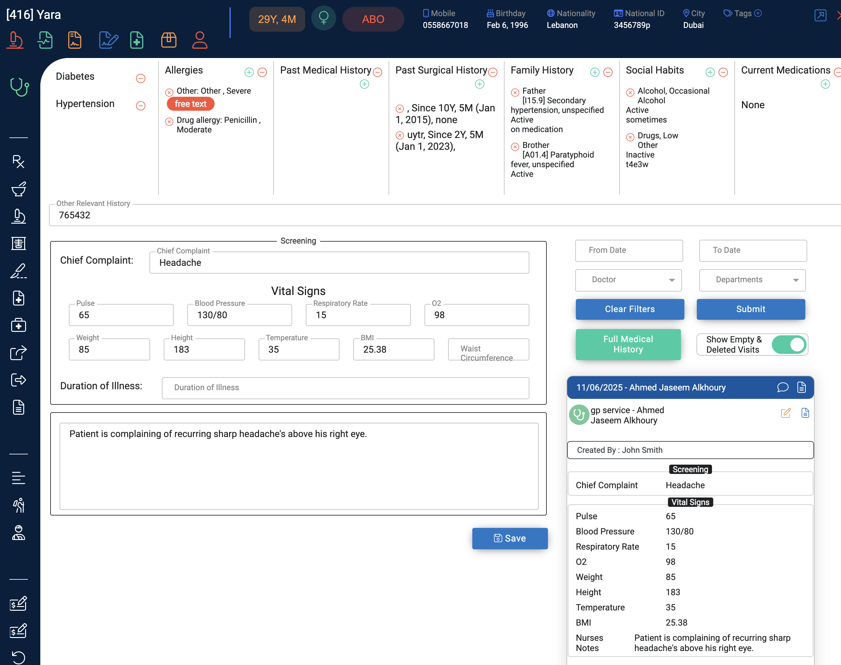The width and height of the screenshot is (841, 665).
Task: Remove the Hypertension condition with the minus icon
Action: (140, 105)
